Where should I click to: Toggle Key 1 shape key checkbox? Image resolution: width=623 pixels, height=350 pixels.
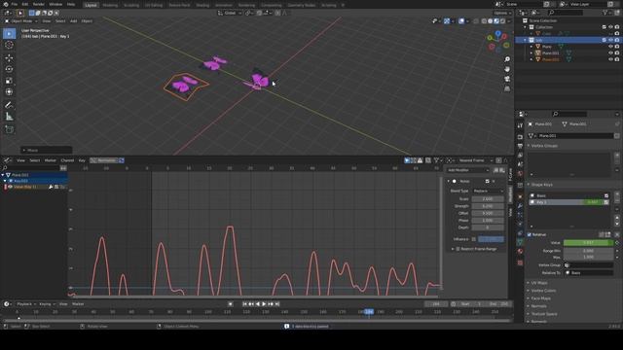point(605,202)
